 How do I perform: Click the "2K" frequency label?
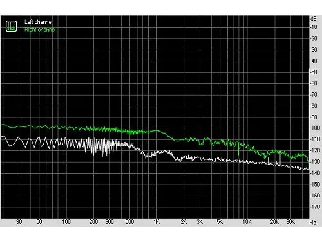(184, 222)
